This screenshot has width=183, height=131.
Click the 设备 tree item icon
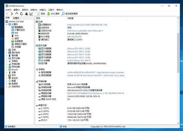pyautogui.click(x=10, y=72)
